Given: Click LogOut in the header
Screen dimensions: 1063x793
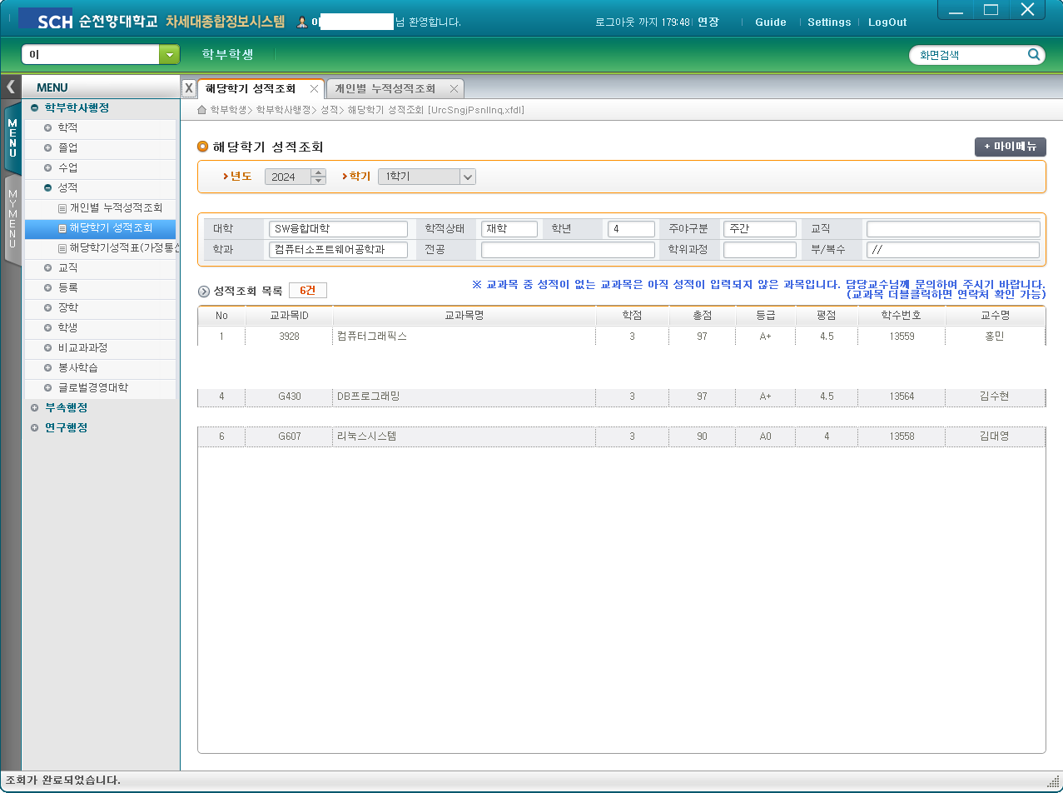Looking at the screenshot, I should (887, 22).
